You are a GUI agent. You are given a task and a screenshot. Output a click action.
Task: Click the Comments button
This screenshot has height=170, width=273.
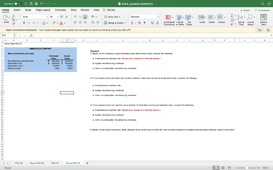pos(262,10)
